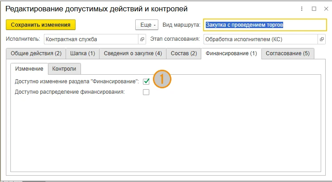Click the Исполнитель field Контрактная служба
332x182 pixels.
pos(91,39)
